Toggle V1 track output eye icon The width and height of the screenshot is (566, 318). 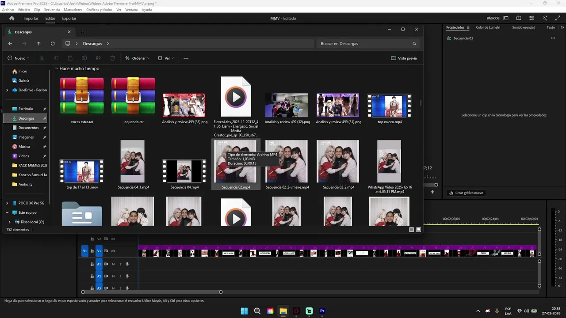point(113,251)
